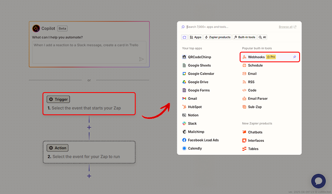
Task: Choose the Facebook Lead Ads icon
Action: point(184,140)
